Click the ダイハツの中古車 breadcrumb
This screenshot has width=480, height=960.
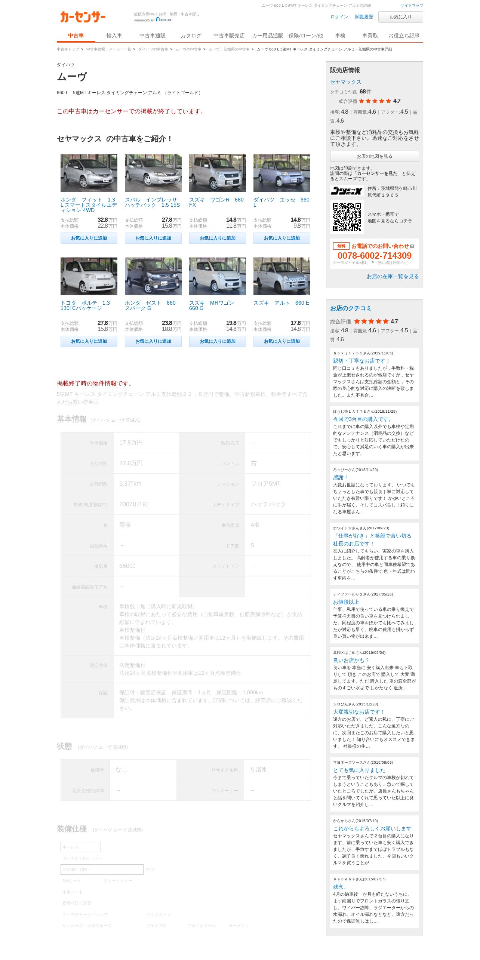153,49
